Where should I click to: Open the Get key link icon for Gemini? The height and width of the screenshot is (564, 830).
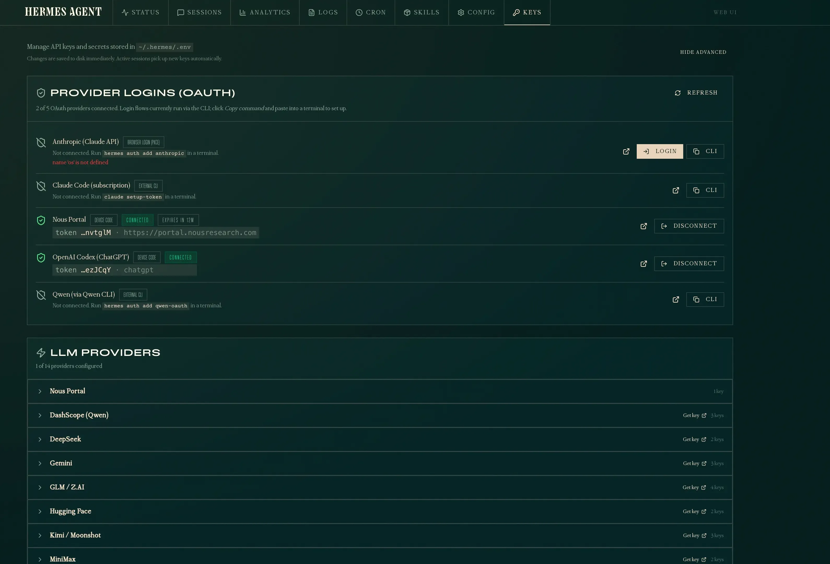[x=704, y=463]
